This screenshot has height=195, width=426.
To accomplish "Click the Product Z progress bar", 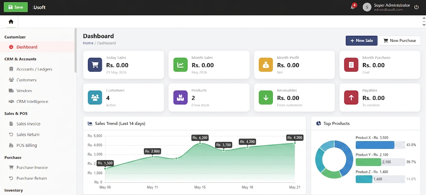I will click(x=380, y=179).
